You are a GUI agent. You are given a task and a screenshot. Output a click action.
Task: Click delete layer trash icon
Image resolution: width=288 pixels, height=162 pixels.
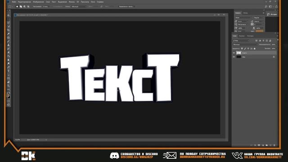click(x=274, y=145)
